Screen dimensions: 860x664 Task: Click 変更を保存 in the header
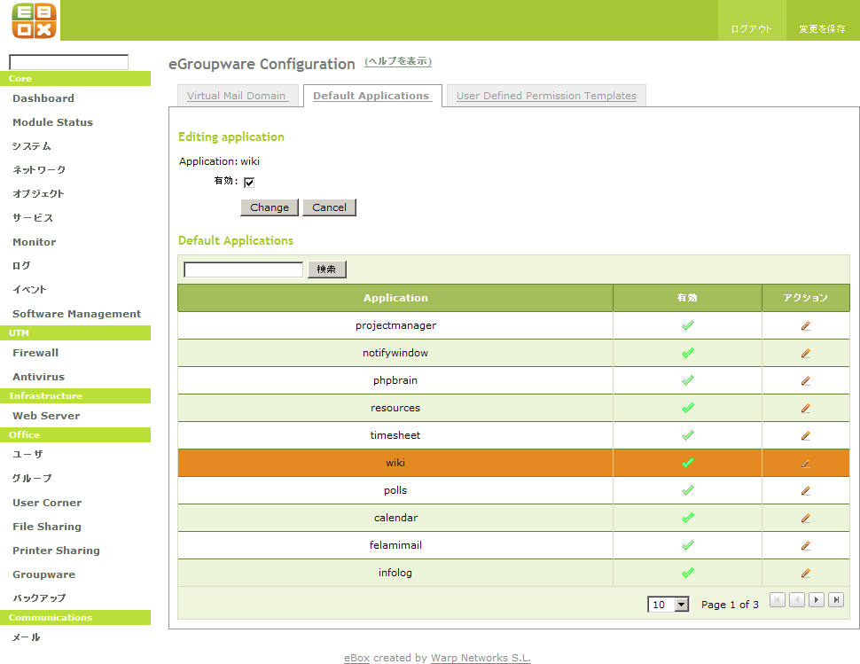tap(822, 29)
